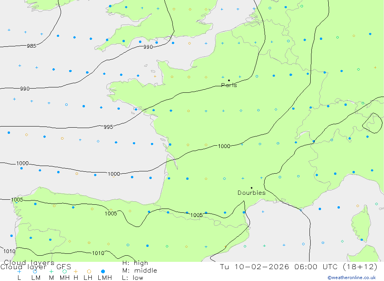
Task: Click the 'LH' legend label text
Action: [88, 278]
